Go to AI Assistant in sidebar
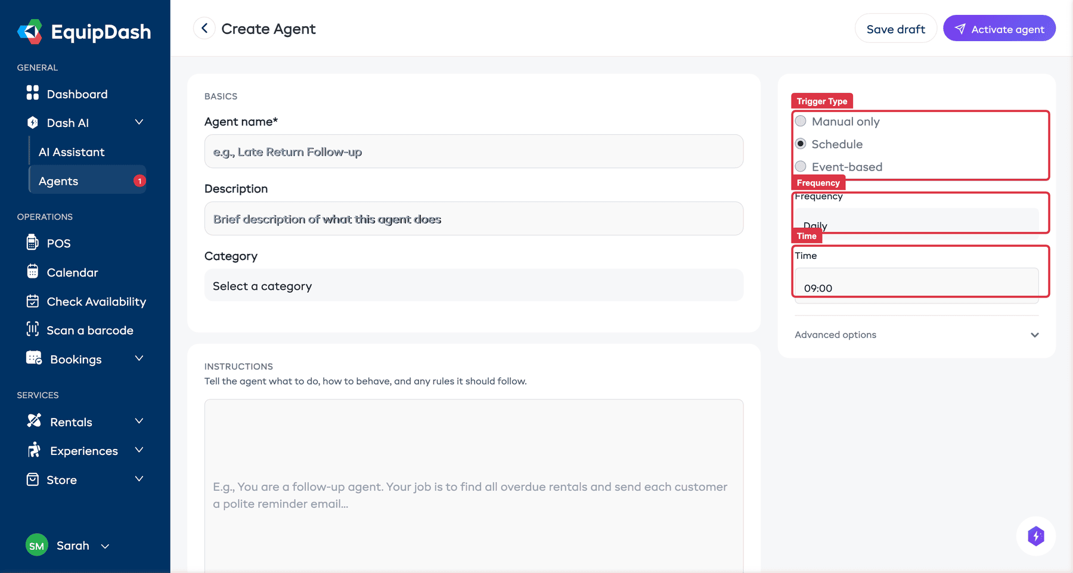Viewport: 1073px width, 573px height. (72, 152)
